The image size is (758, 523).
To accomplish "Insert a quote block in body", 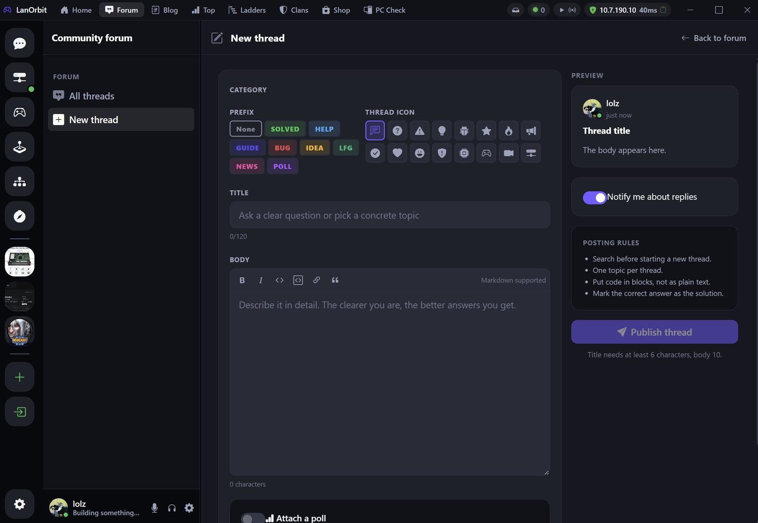I will tap(335, 280).
